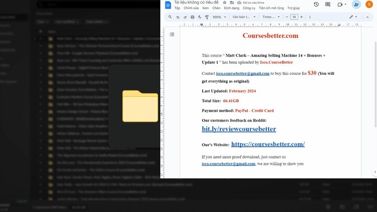Open the Google Docs home icon

168,5
